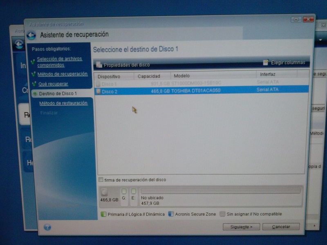Click the Disco 2 drive icon in list
This screenshot has width=327, height=245.
(x=98, y=91)
